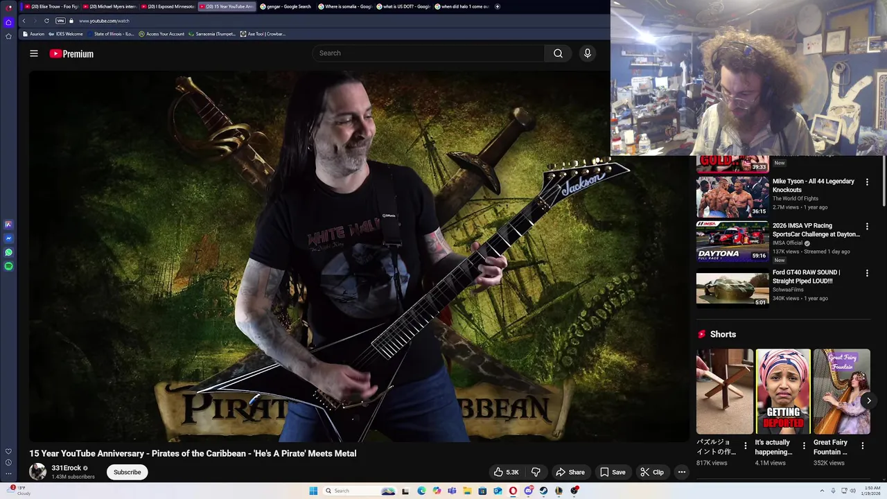Like the video with thumbs up
This screenshot has height=499, width=887.
tap(506, 472)
